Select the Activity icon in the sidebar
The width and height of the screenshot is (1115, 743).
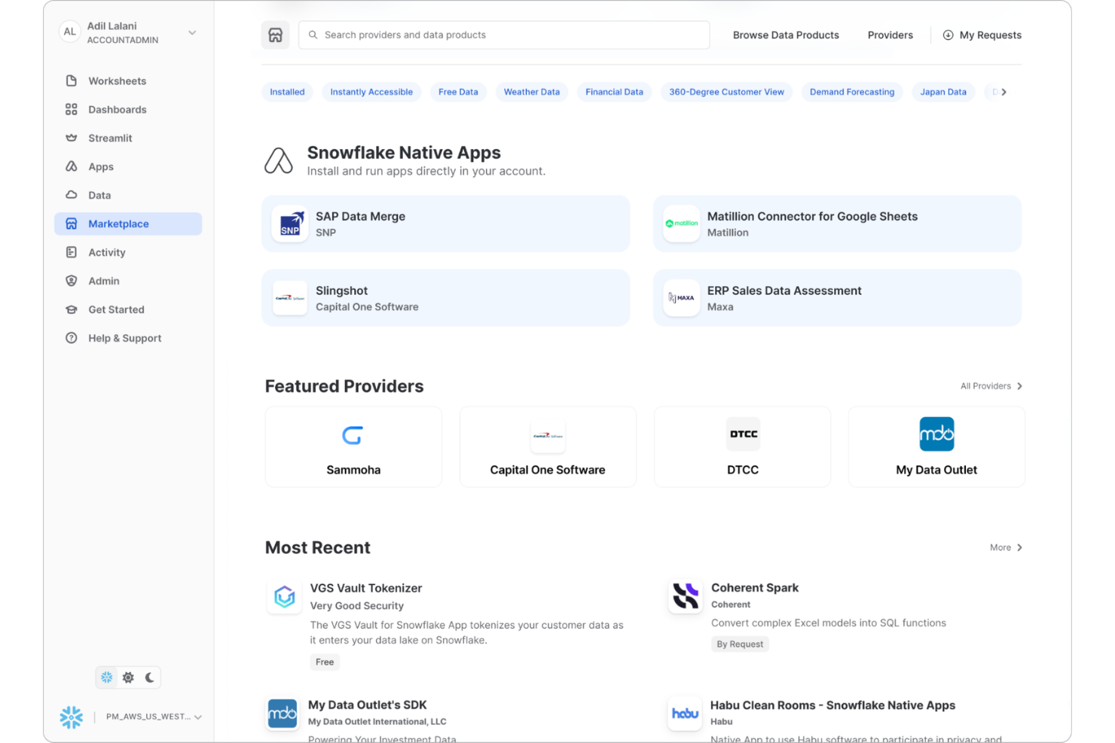click(71, 252)
